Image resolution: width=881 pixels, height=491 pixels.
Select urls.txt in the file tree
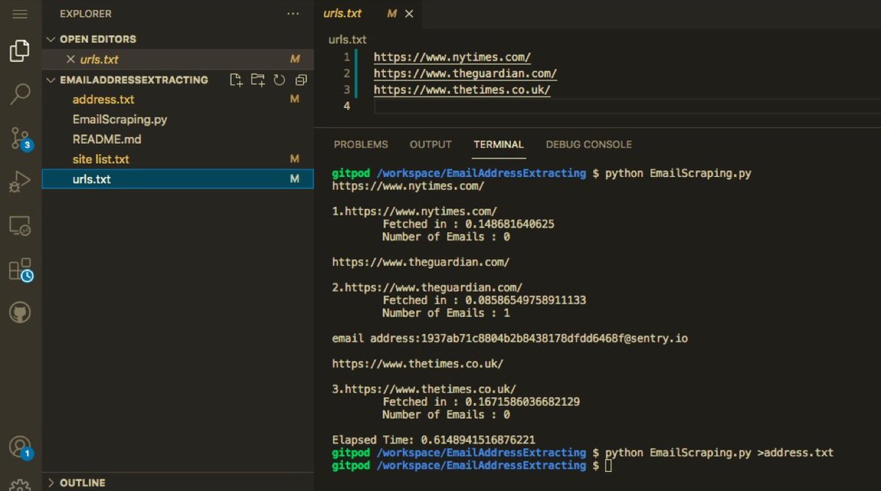pyautogui.click(x=178, y=178)
